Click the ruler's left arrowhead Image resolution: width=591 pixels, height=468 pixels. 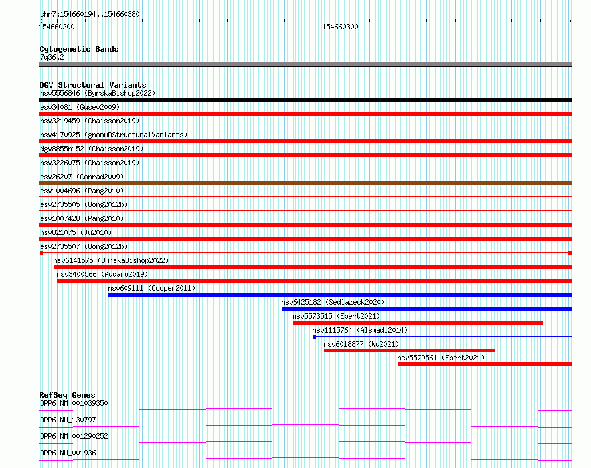[x=41, y=21]
